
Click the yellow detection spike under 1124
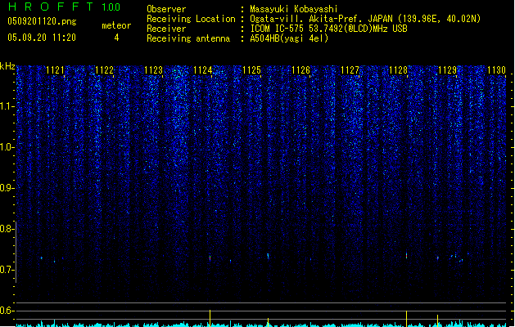click(x=210, y=318)
